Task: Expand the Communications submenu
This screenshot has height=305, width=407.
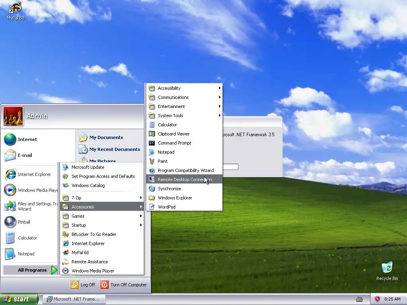Action: 184,97
